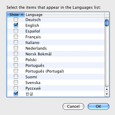
Task: Select the Svenska row text
Action: coord(33,82)
